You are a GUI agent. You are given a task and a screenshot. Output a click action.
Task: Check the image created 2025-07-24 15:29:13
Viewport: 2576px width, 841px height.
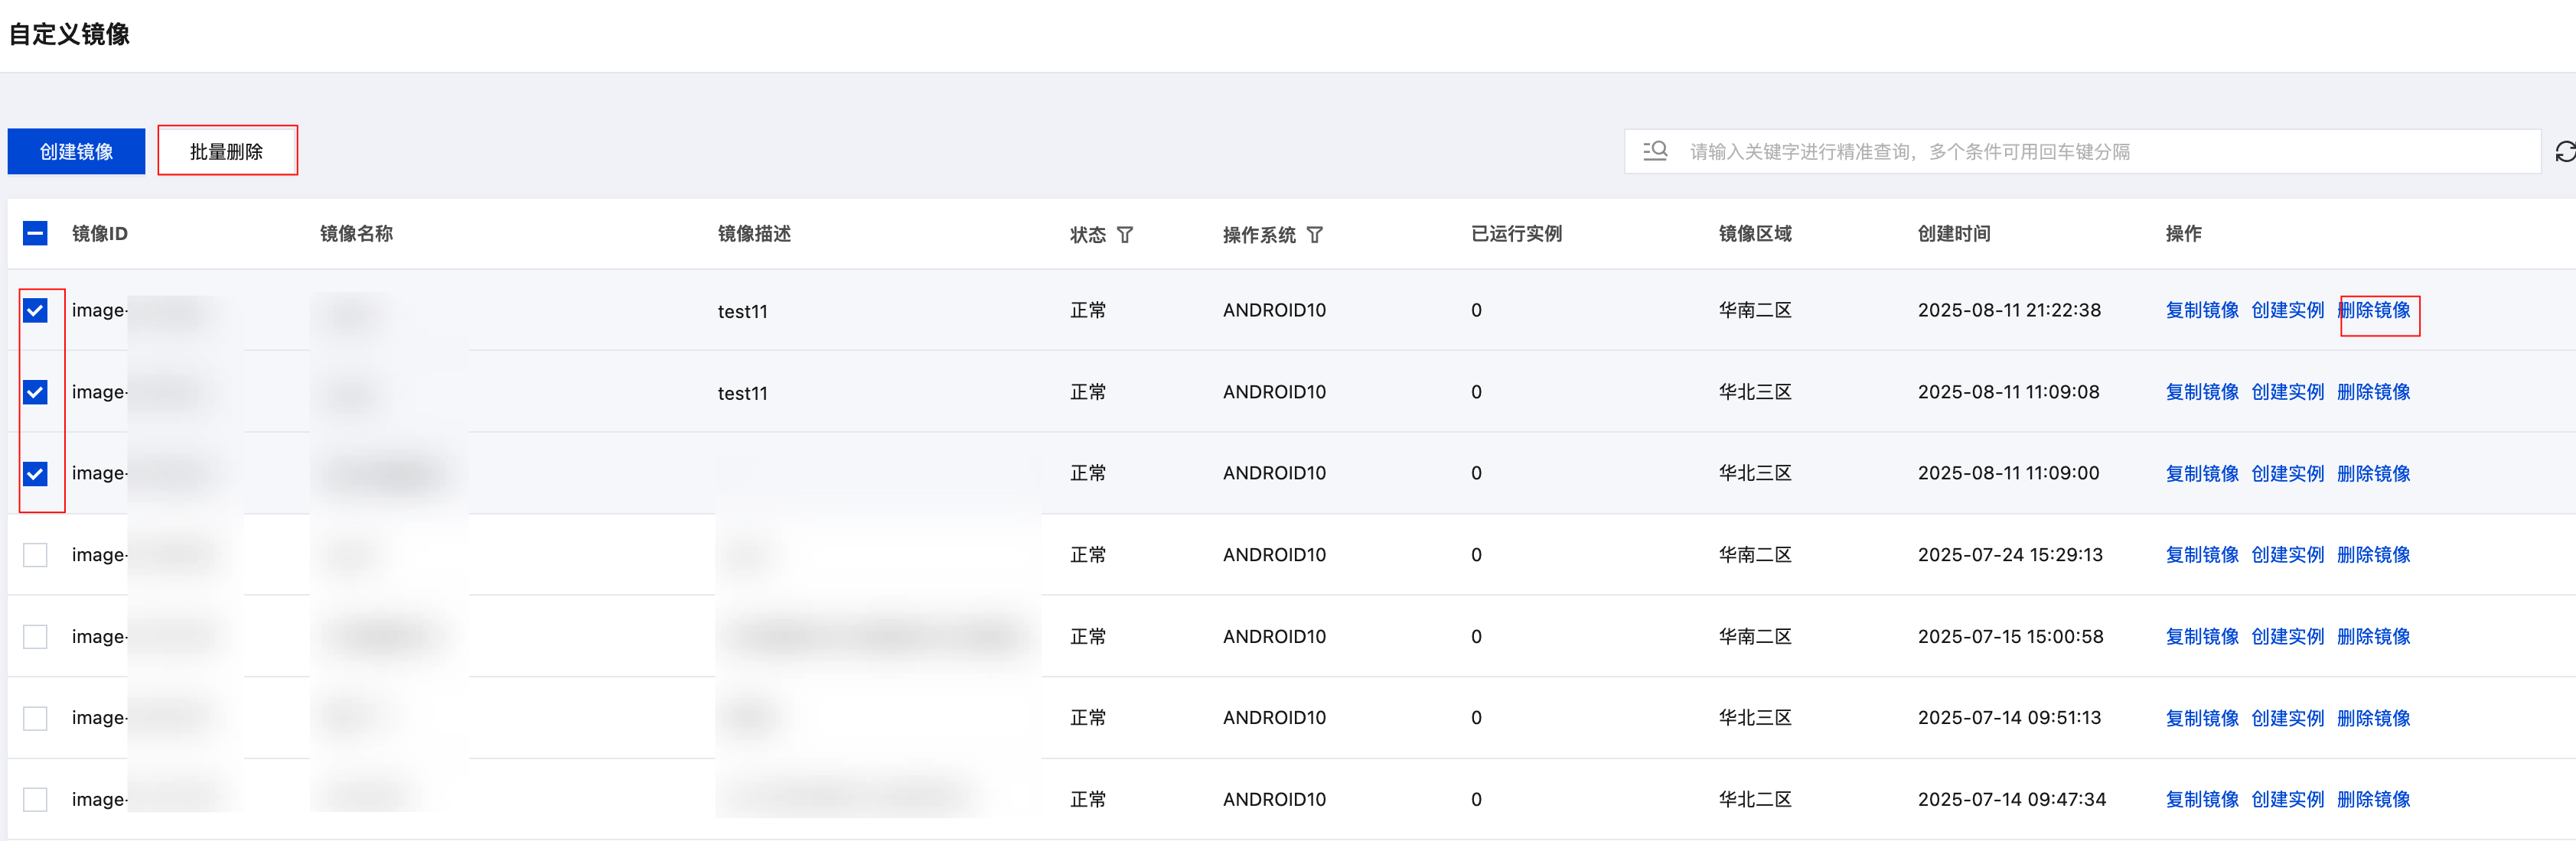35,554
